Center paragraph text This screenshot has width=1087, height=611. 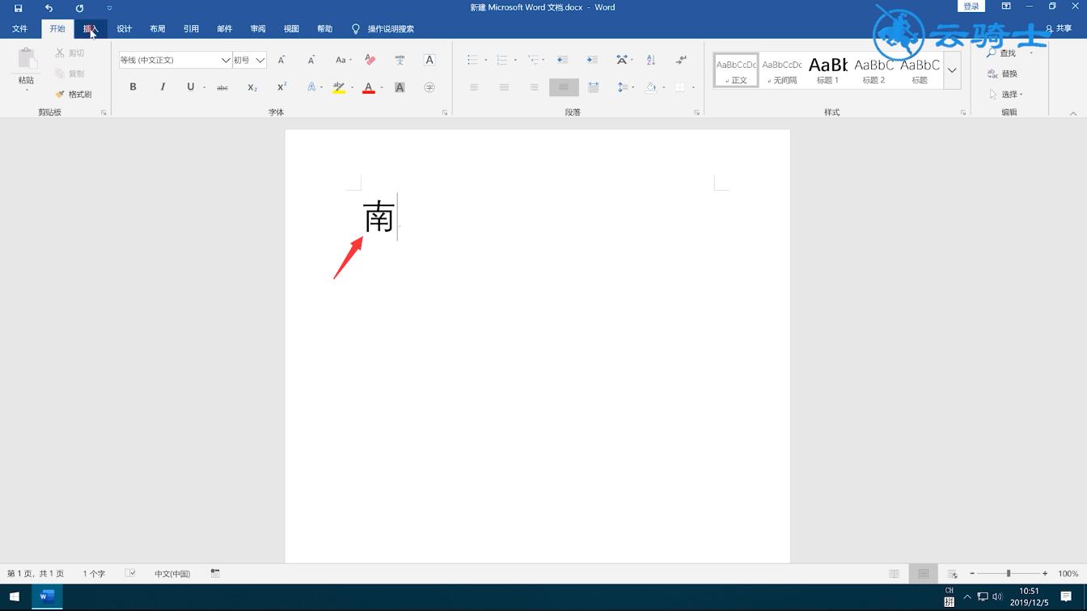[x=504, y=87]
